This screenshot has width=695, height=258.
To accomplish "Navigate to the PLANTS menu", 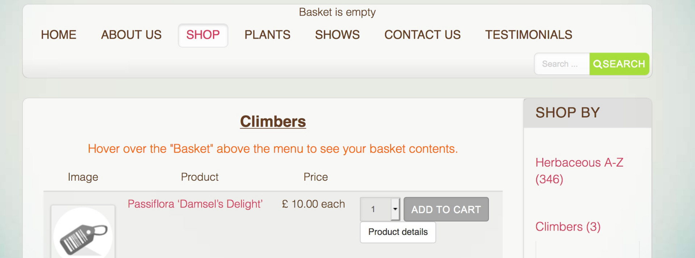I will coord(267,35).
